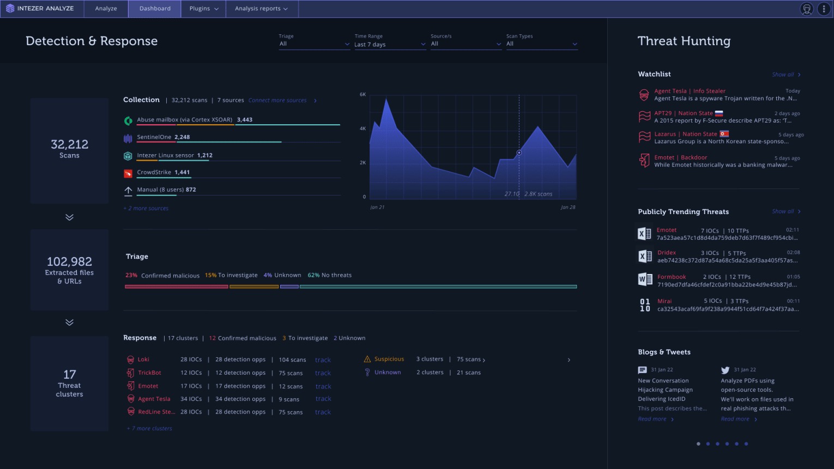Click the Formbook trending threat name
The width and height of the screenshot is (834, 469).
click(672, 277)
